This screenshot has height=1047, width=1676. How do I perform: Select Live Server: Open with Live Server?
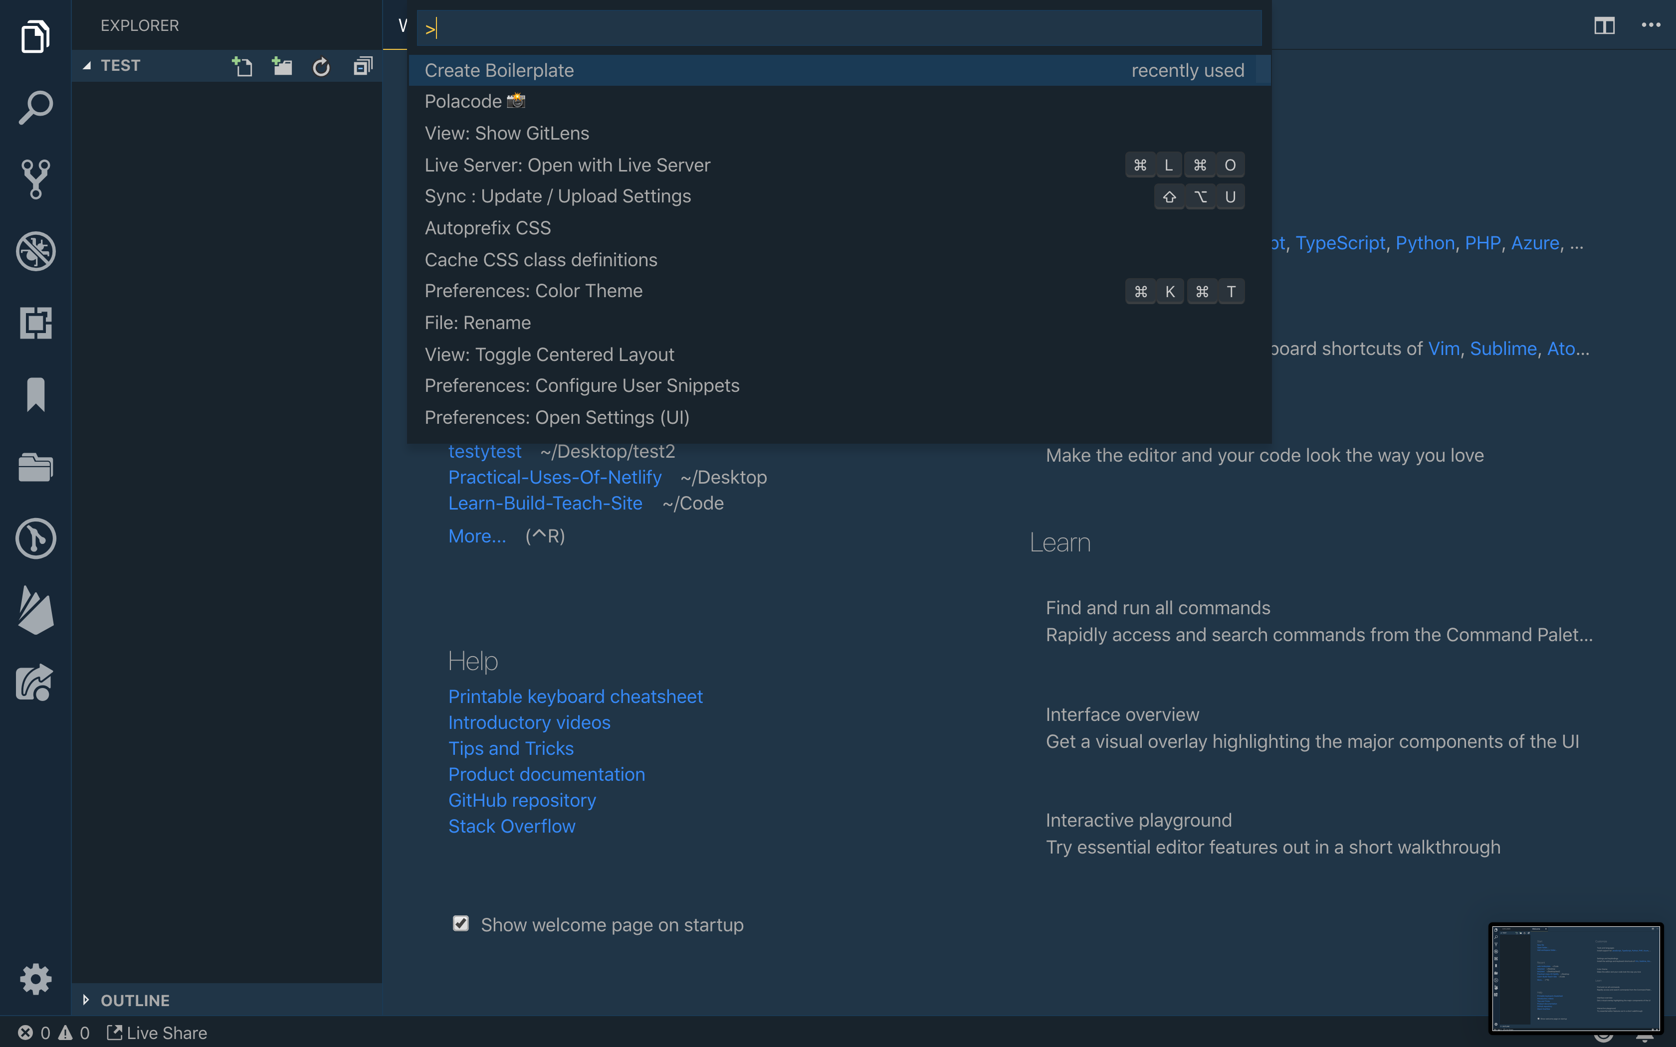pyautogui.click(x=839, y=165)
